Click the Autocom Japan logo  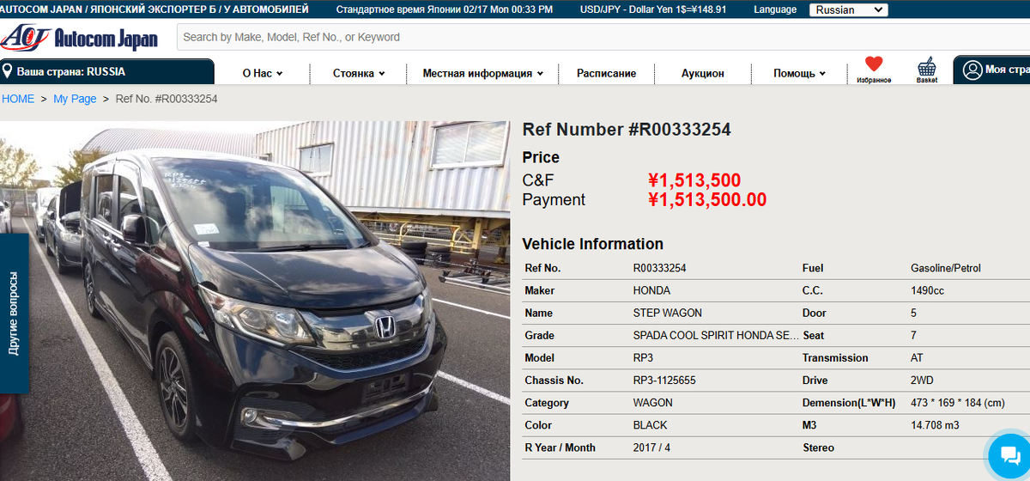click(80, 38)
